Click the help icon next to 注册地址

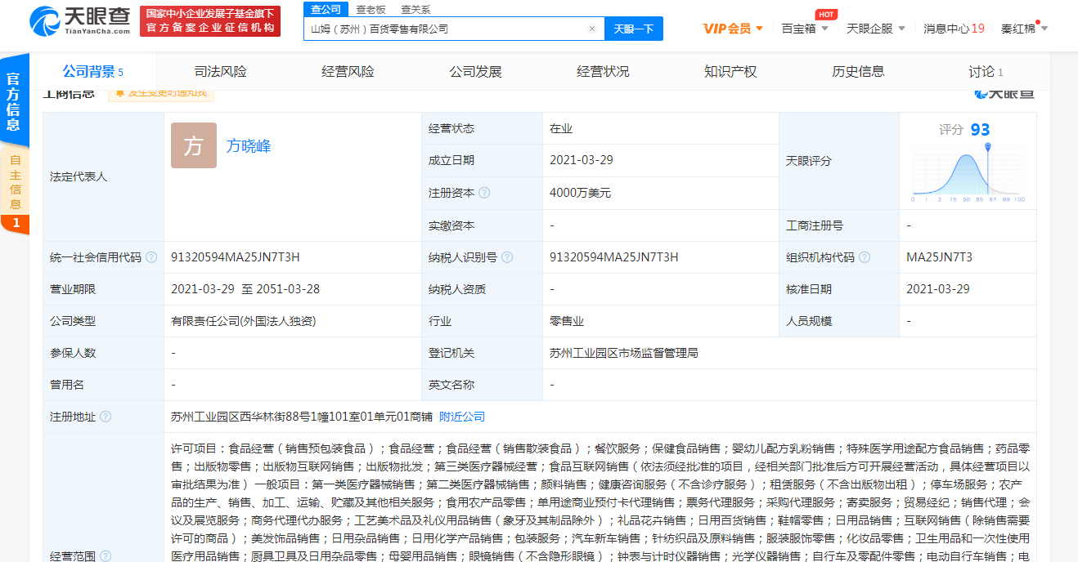tap(105, 417)
